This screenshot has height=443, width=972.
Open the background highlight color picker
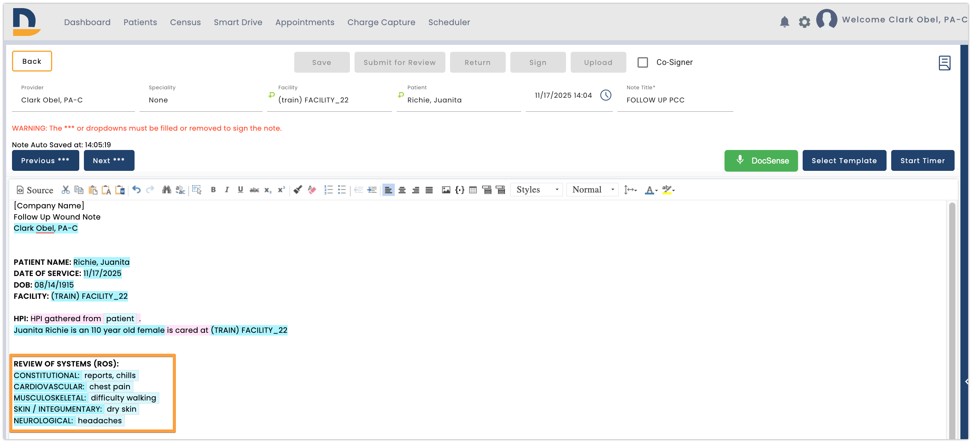coord(668,190)
